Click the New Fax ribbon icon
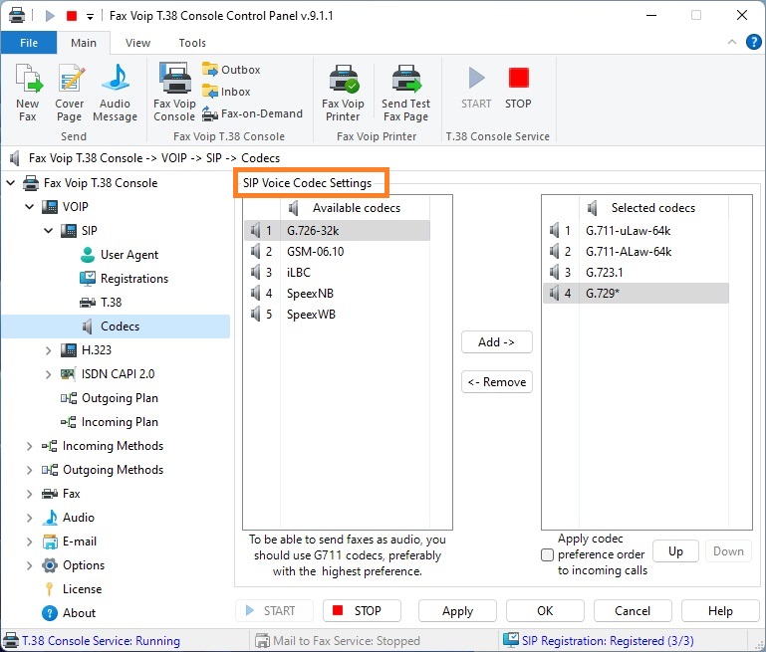The width and height of the screenshot is (766, 652). coord(28,93)
